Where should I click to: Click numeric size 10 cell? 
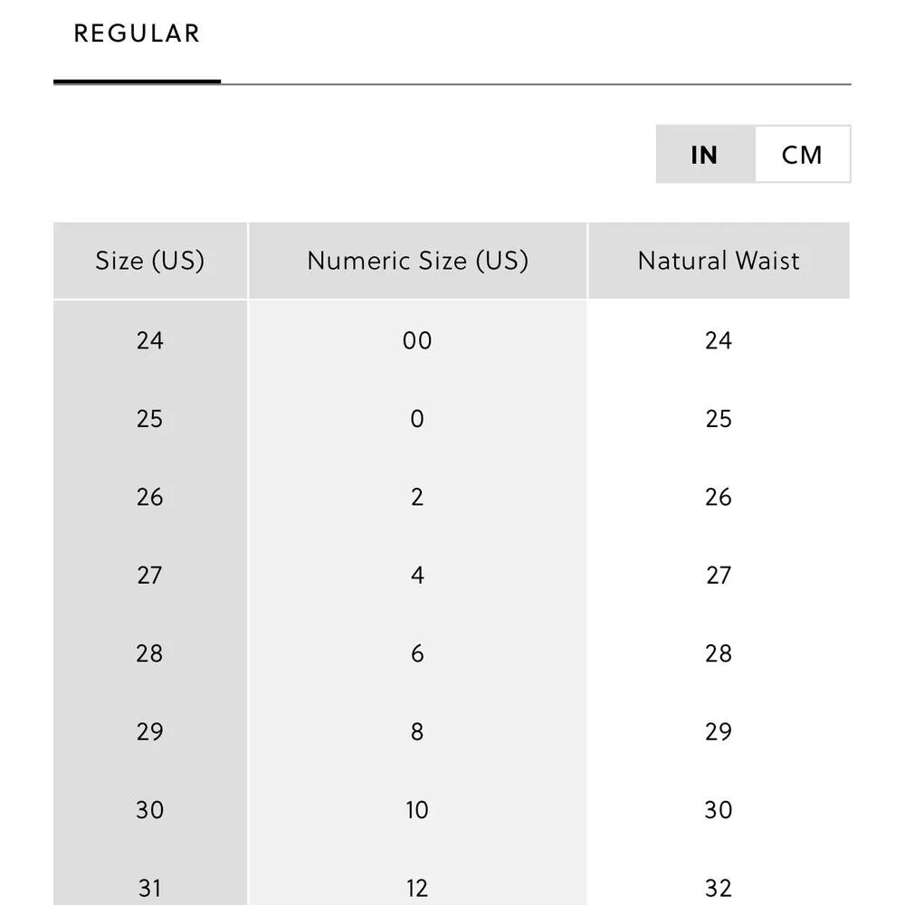[417, 810]
